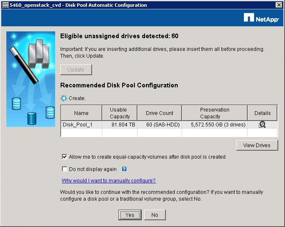Choose No to configure manually
The width and height of the screenshot is (285, 227).
pos(155,215)
